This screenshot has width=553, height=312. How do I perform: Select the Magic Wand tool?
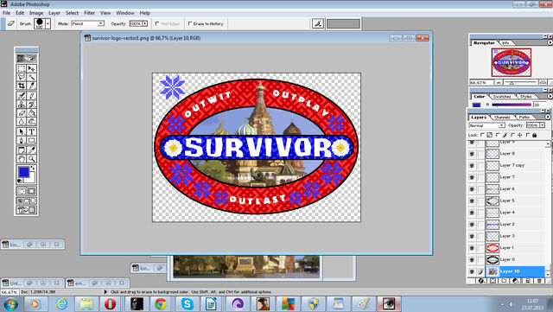(x=31, y=77)
